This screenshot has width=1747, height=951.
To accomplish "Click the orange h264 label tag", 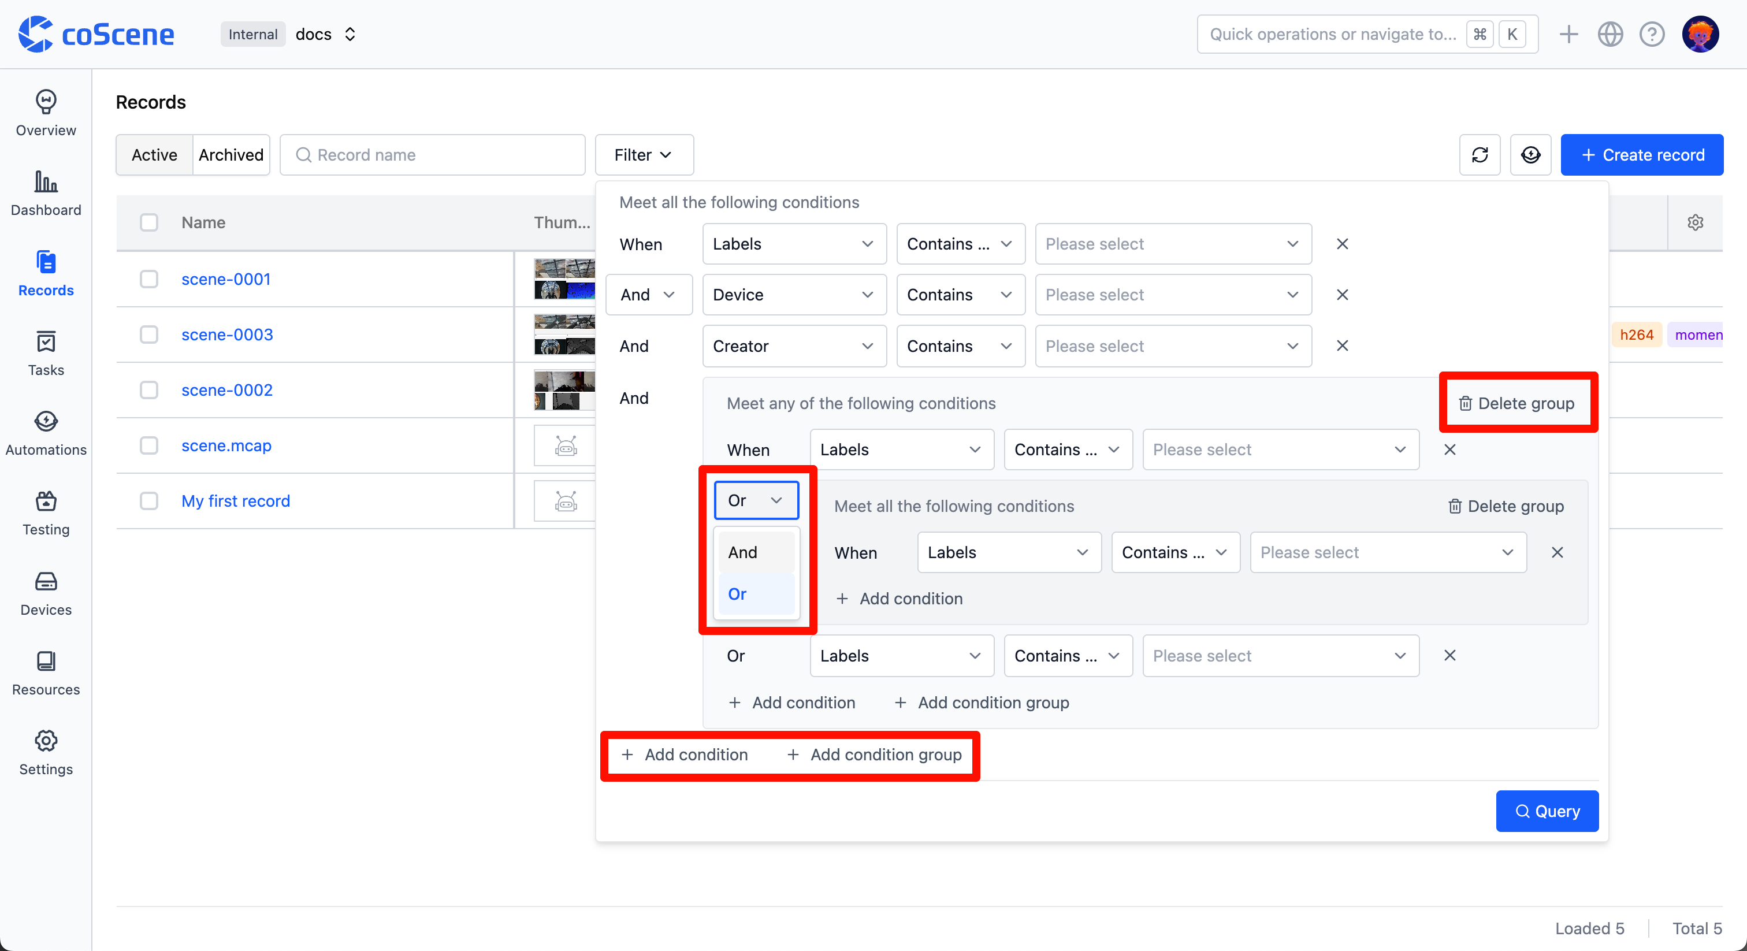I will click(x=1637, y=335).
